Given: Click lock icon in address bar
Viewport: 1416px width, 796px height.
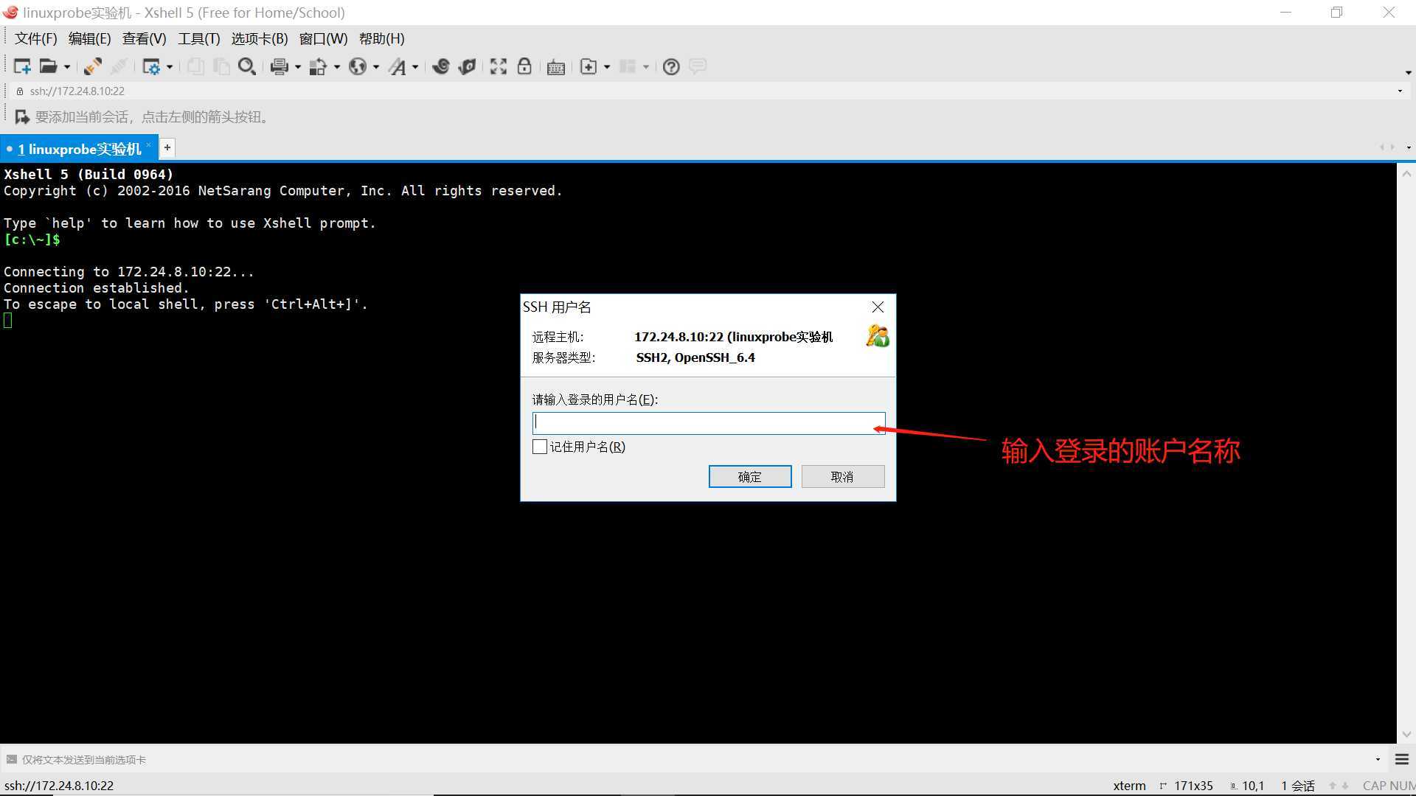Looking at the screenshot, I should pos(20,91).
